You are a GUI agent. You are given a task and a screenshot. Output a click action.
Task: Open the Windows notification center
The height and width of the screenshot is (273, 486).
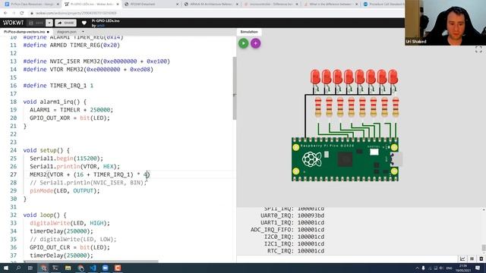coord(478,268)
